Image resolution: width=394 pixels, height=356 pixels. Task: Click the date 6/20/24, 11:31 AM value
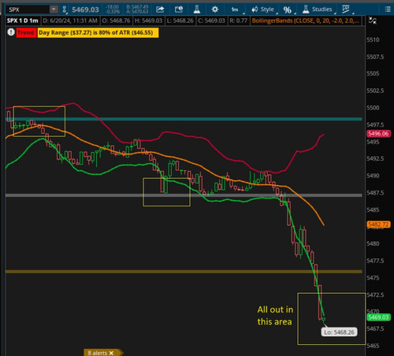pyautogui.click(x=70, y=20)
